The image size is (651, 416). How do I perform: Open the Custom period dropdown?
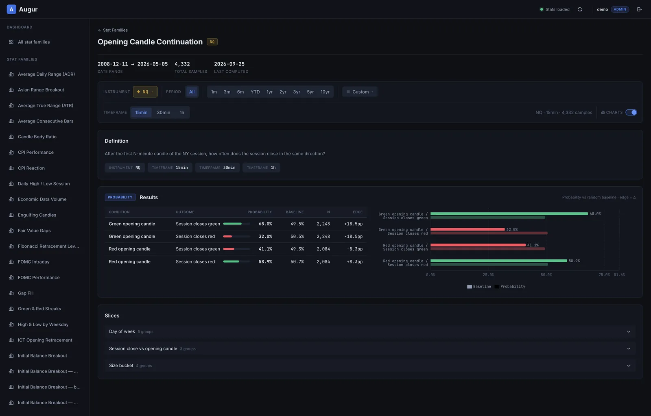(360, 92)
